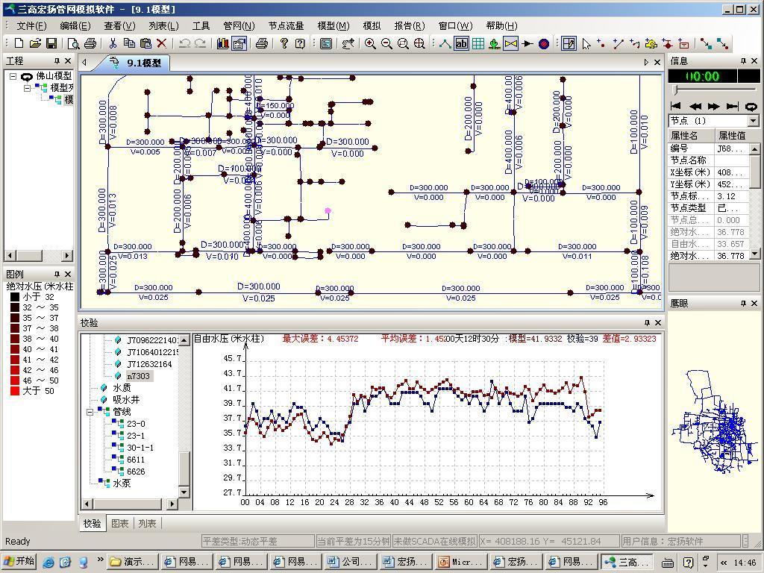The image size is (764, 573).
Task: Open the 管网(N) menu
Action: click(x=239, y=25)
